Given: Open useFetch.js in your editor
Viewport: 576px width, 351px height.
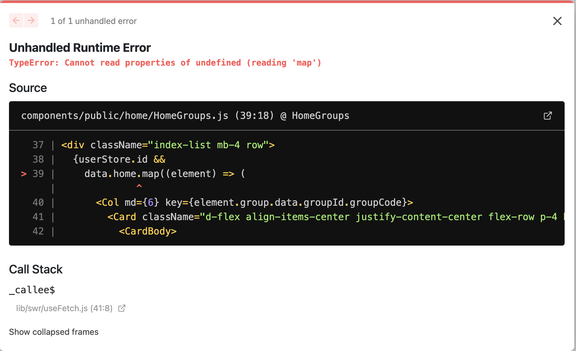Looking at the screenshot, I should click(x=122, y=308).
